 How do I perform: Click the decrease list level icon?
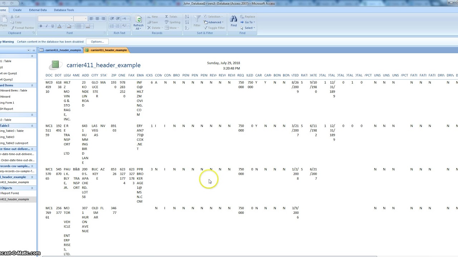pos(112,19)
